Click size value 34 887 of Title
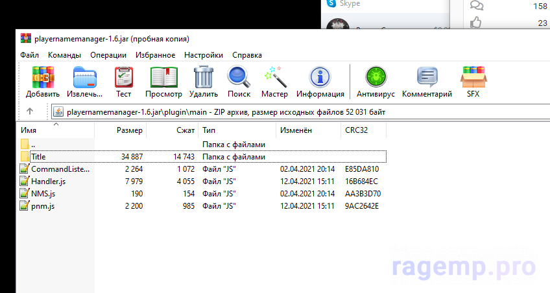The height and width of the screenshot is (293, 550). pyautogui.click(x=132, y=157)
